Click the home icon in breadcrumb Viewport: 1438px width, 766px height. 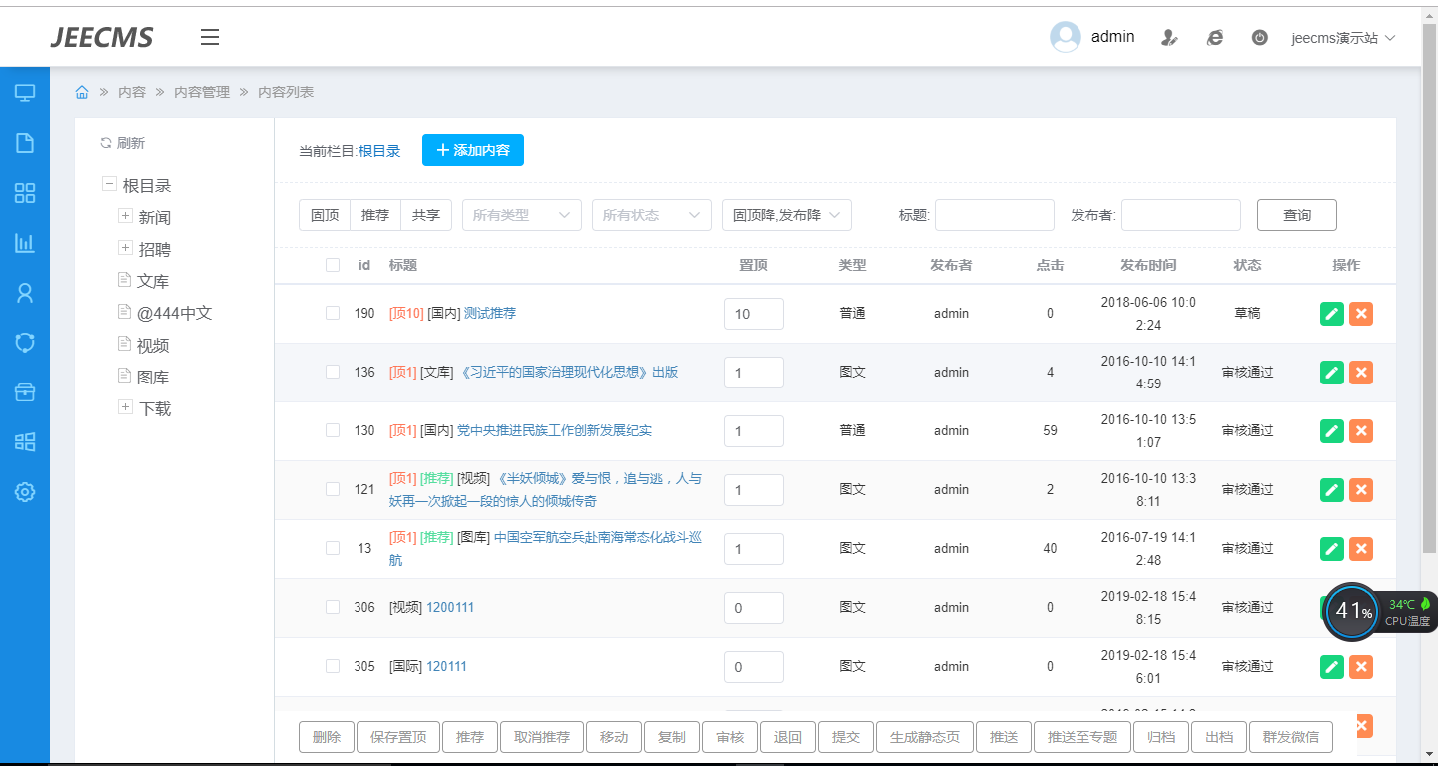click(82, 92)
